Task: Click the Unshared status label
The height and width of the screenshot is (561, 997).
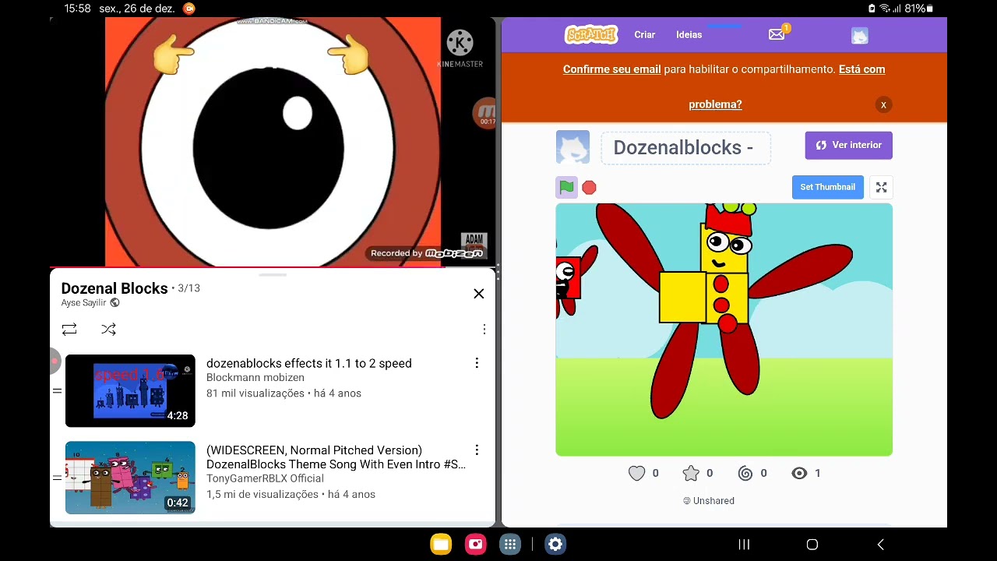Action: click(708, 500)
